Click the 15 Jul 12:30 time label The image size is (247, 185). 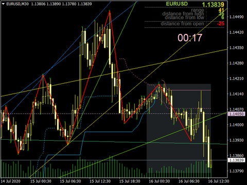pyautogui.click(x=100, y=181)
